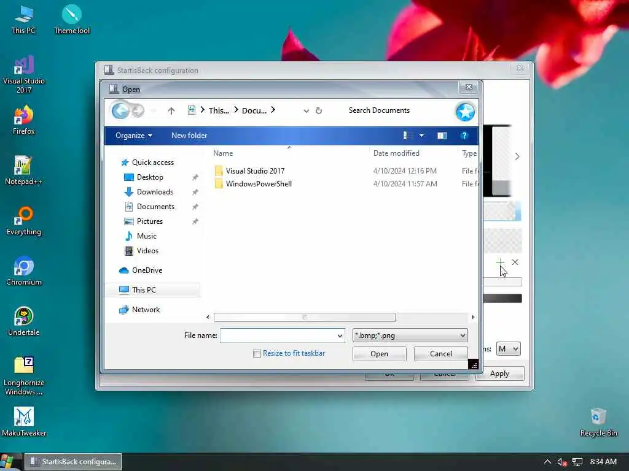Expand the chevron after Docu... in address bar

[273, 110]
